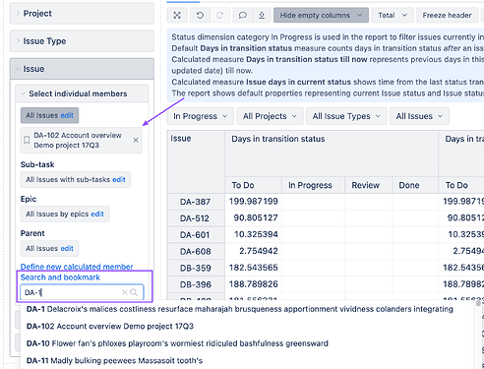Open the Total dropdown

coord(393,16)
